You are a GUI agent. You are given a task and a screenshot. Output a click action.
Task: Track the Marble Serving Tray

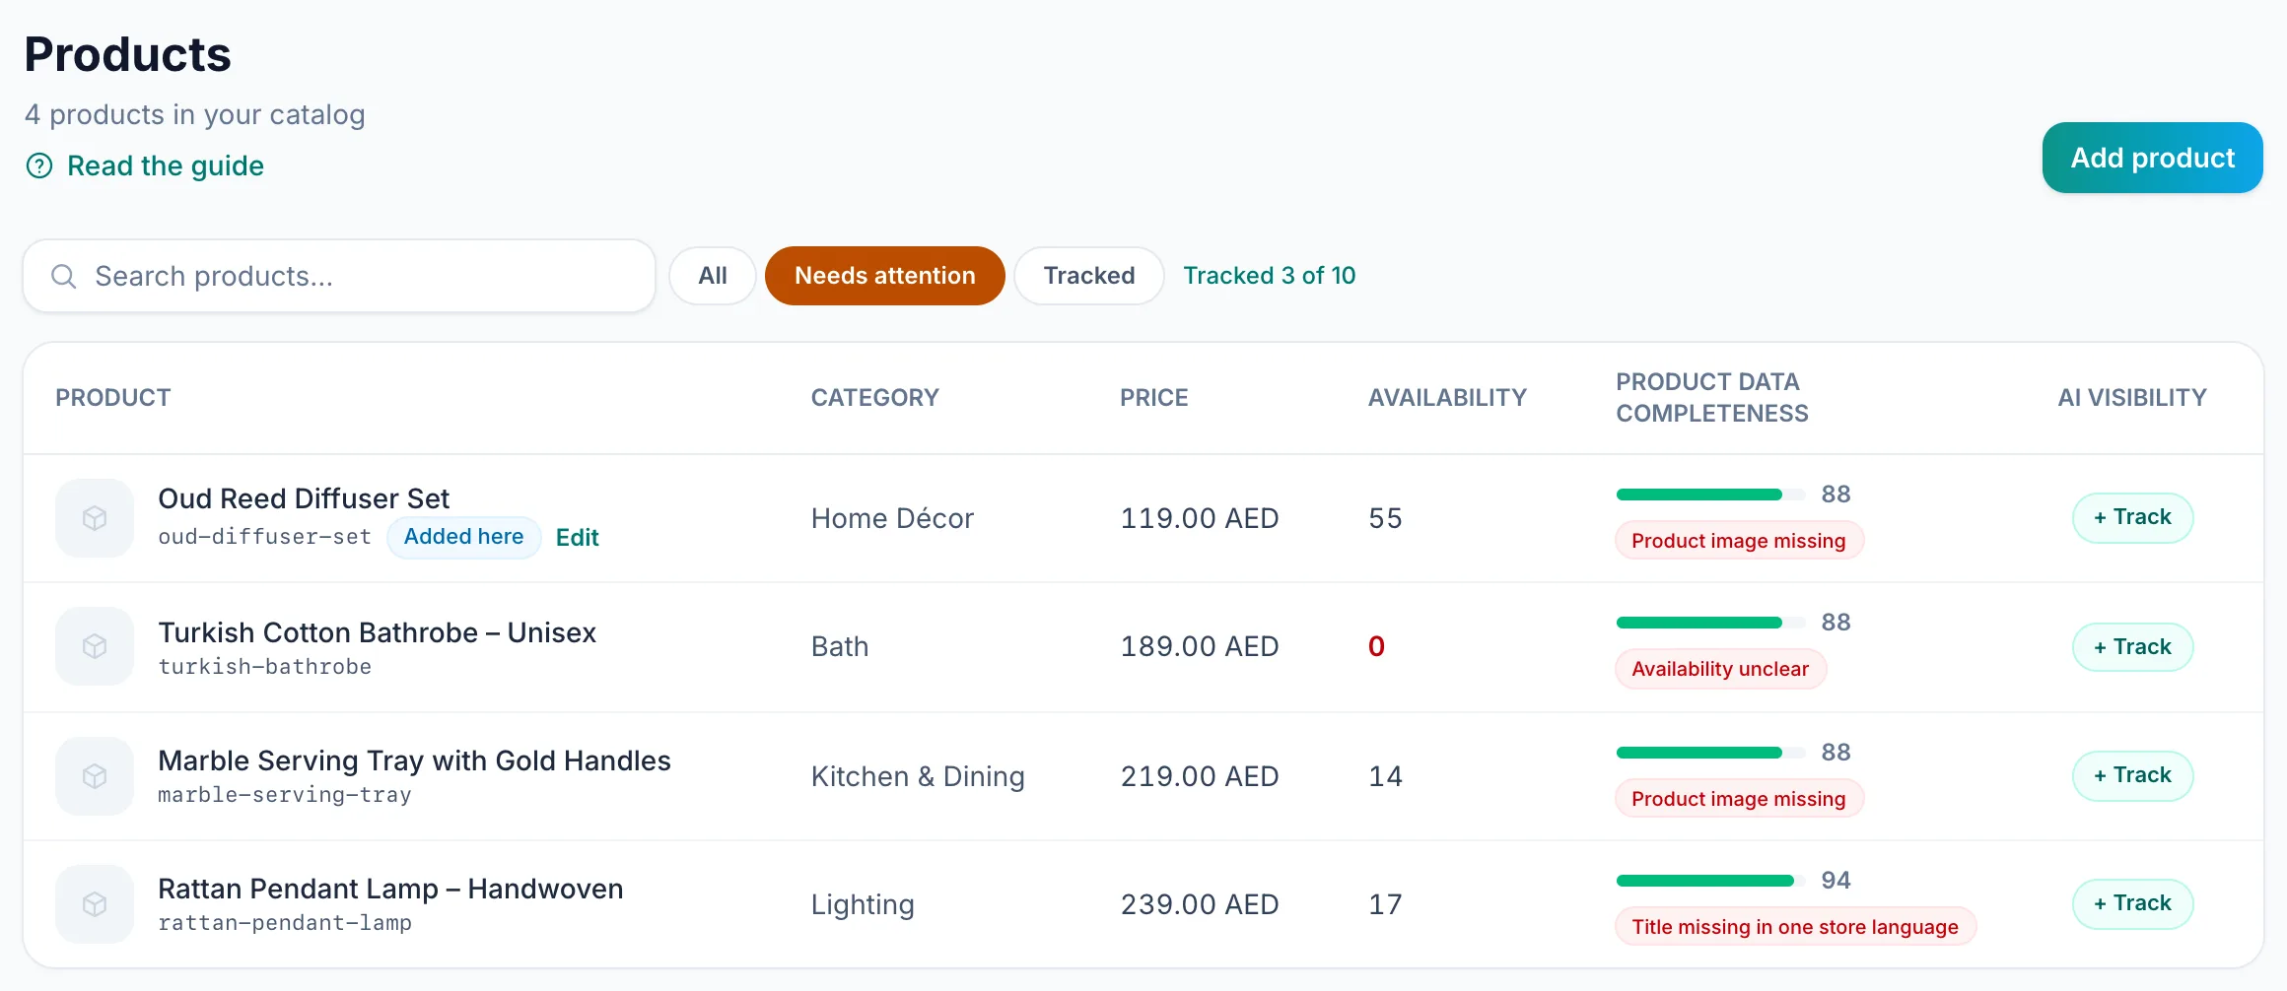click(x=2132, y=775)
